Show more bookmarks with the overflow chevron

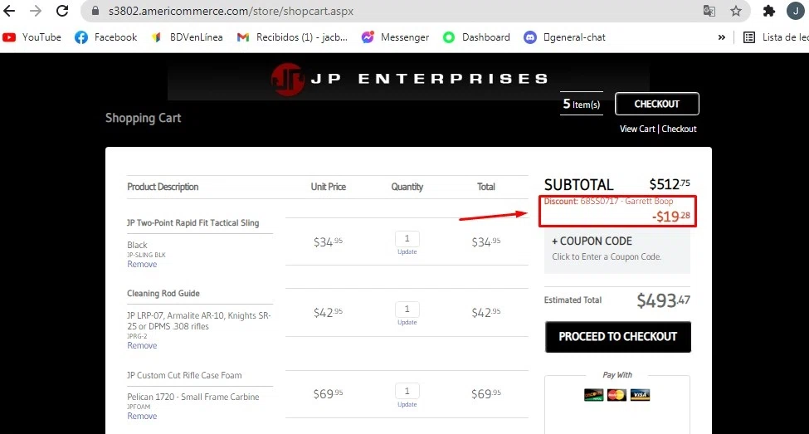(x=721, y=37)
